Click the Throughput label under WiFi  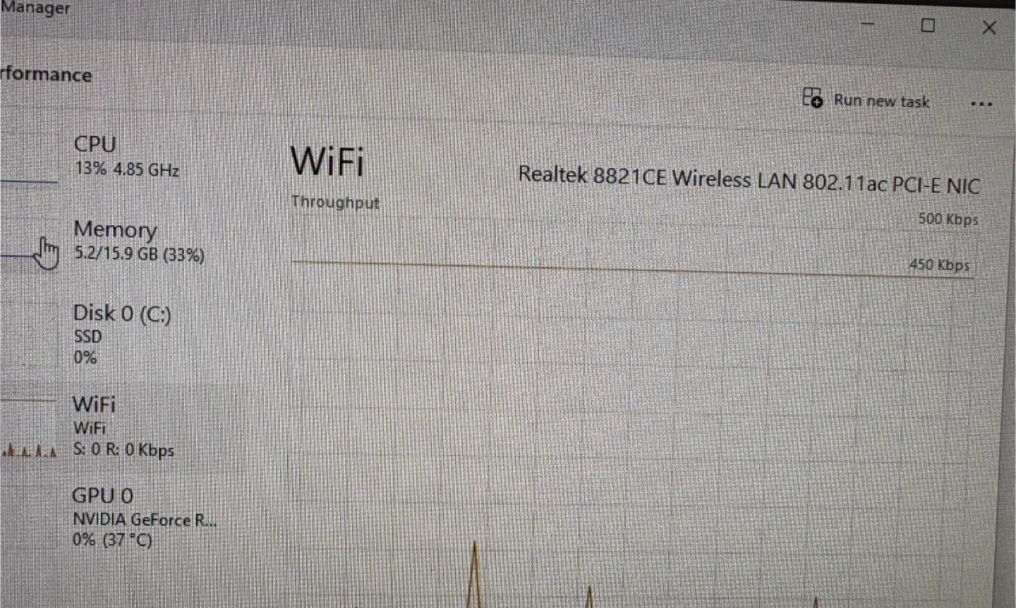tap(335, 202)
